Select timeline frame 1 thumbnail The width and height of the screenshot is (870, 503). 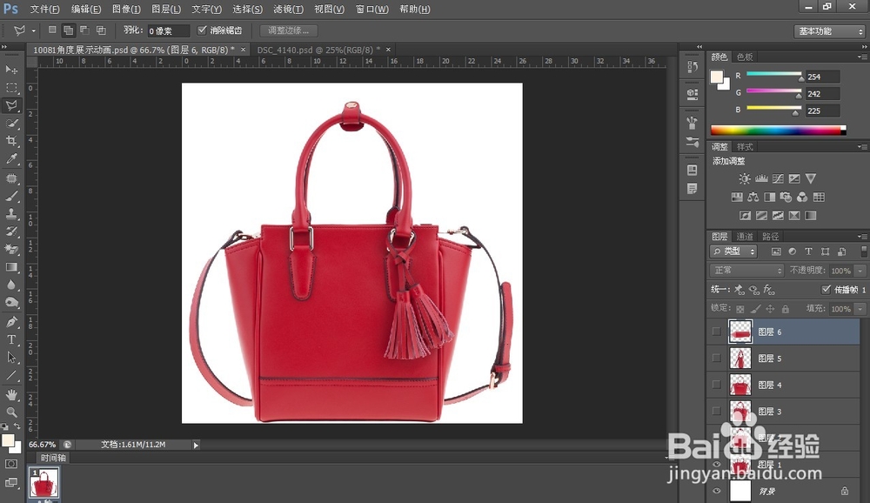[43, 482]
